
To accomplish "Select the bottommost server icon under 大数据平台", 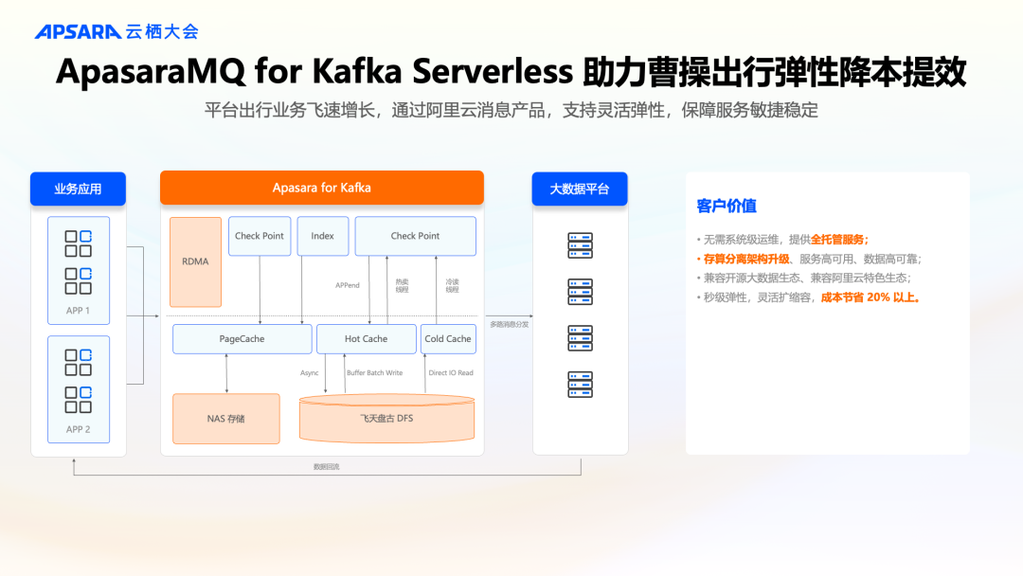I will tap(580, 385).
